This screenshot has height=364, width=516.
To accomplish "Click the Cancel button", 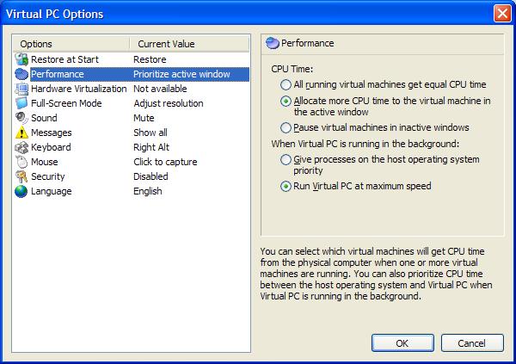I will click(472, 343).
